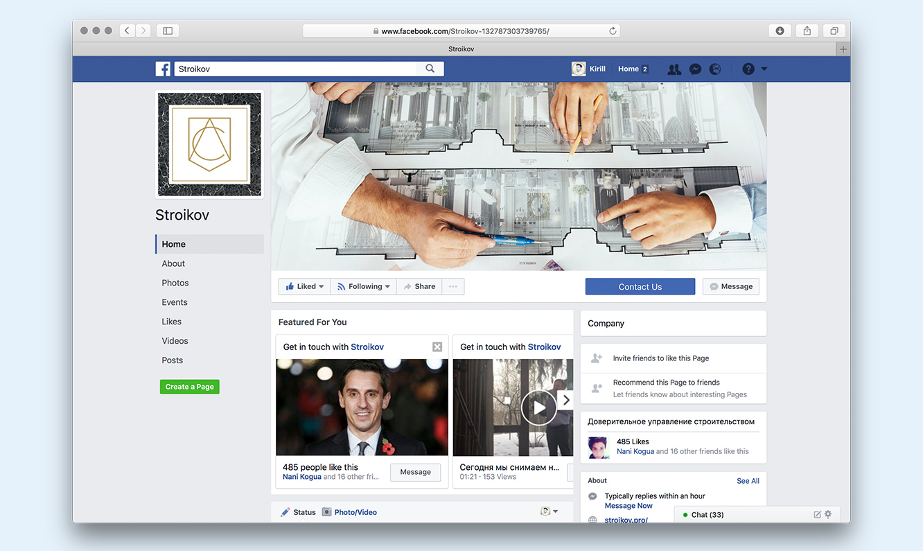Image resolution: width=923 pixels, height=551 pixels.
Task: Open Likes in page sidebar
Action: (172, 322)
